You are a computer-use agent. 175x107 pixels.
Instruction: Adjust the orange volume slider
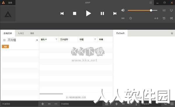click(x=142, y=10)
